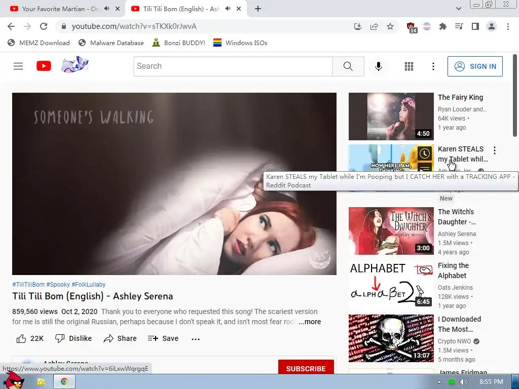
Task: Open the Angry Birds Start button
Action: pyautogui.click(x=14, y=381)
